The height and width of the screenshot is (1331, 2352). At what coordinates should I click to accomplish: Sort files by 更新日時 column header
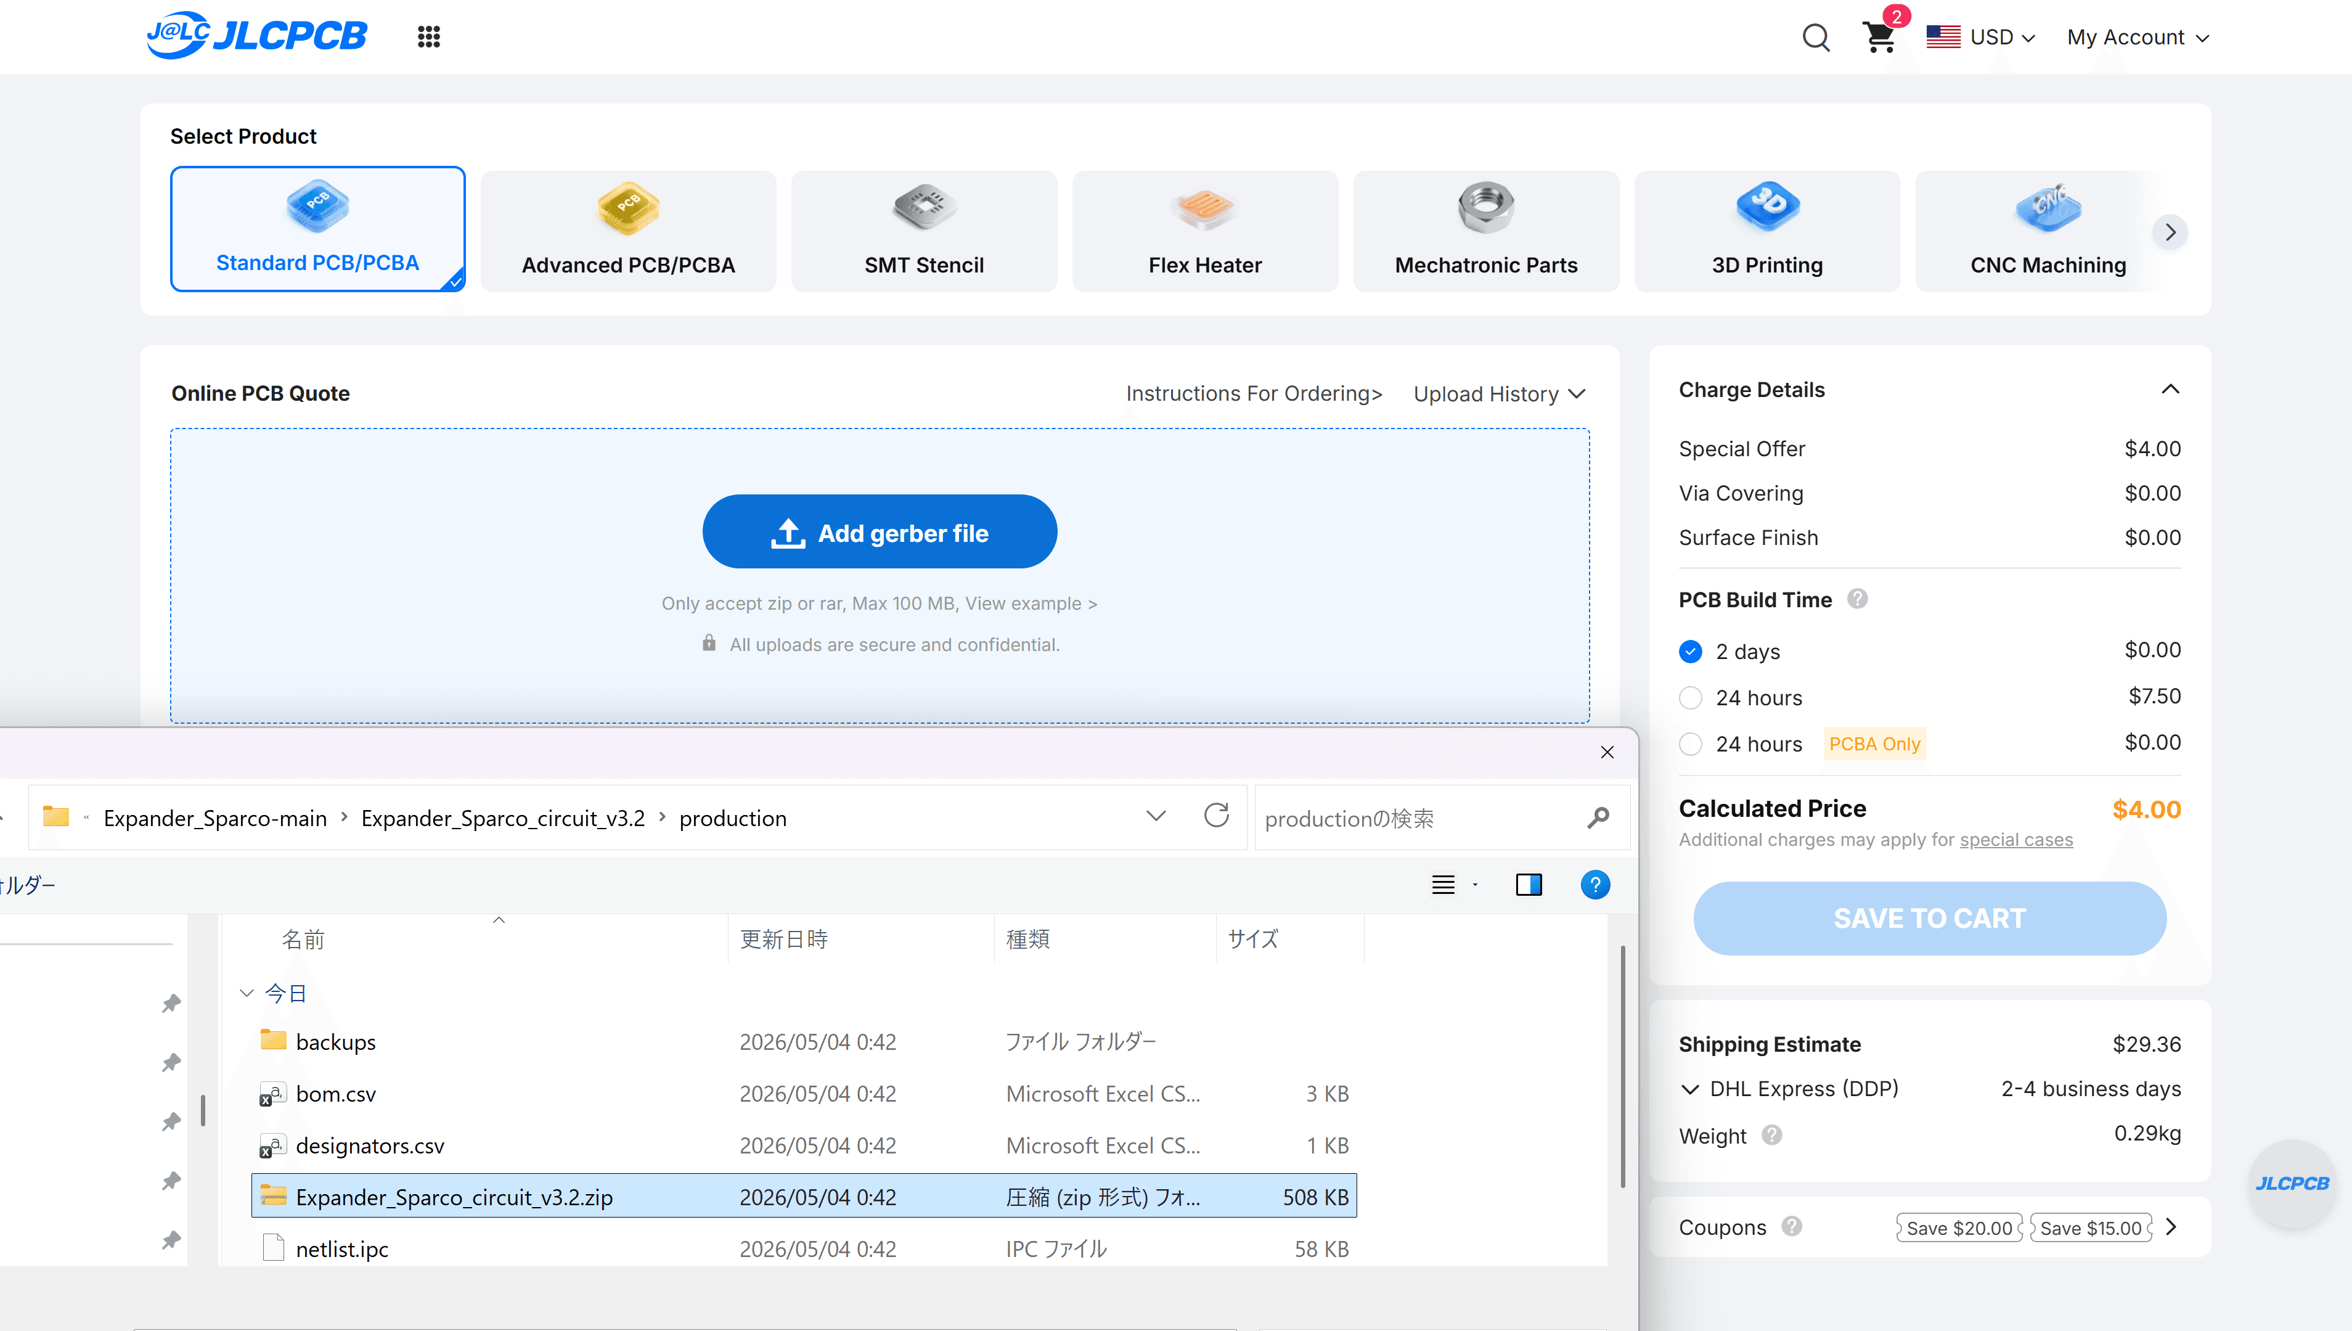tap(784, 939)
